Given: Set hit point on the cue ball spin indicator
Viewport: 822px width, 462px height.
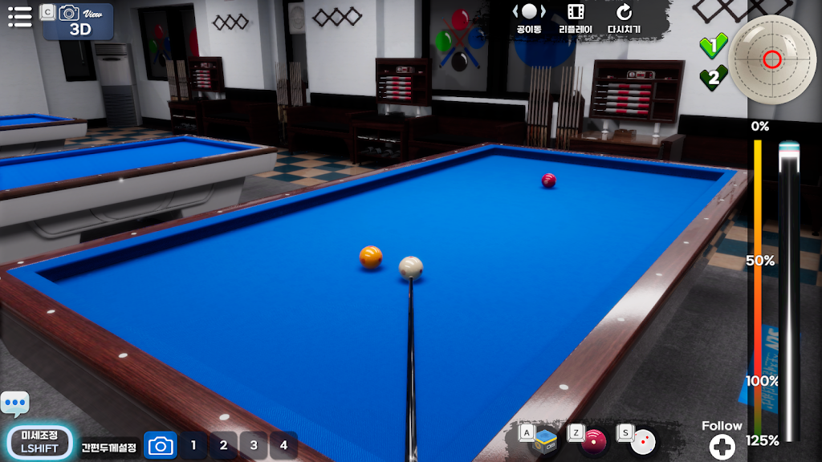Looking at the screenshot, I should coord(772,59).
